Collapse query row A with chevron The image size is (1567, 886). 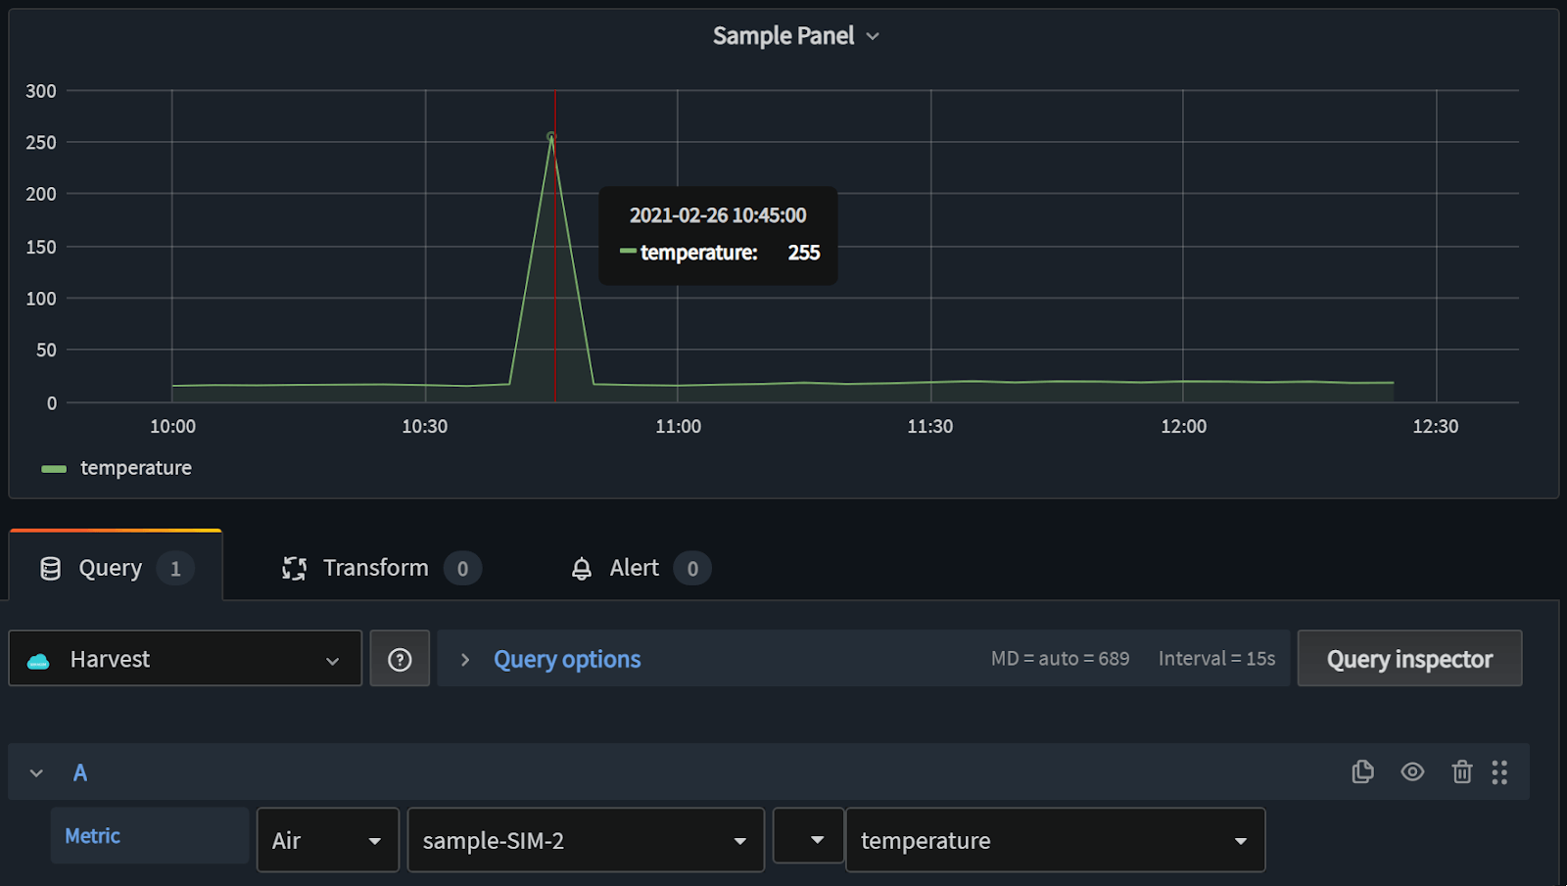tap(36, 773)
